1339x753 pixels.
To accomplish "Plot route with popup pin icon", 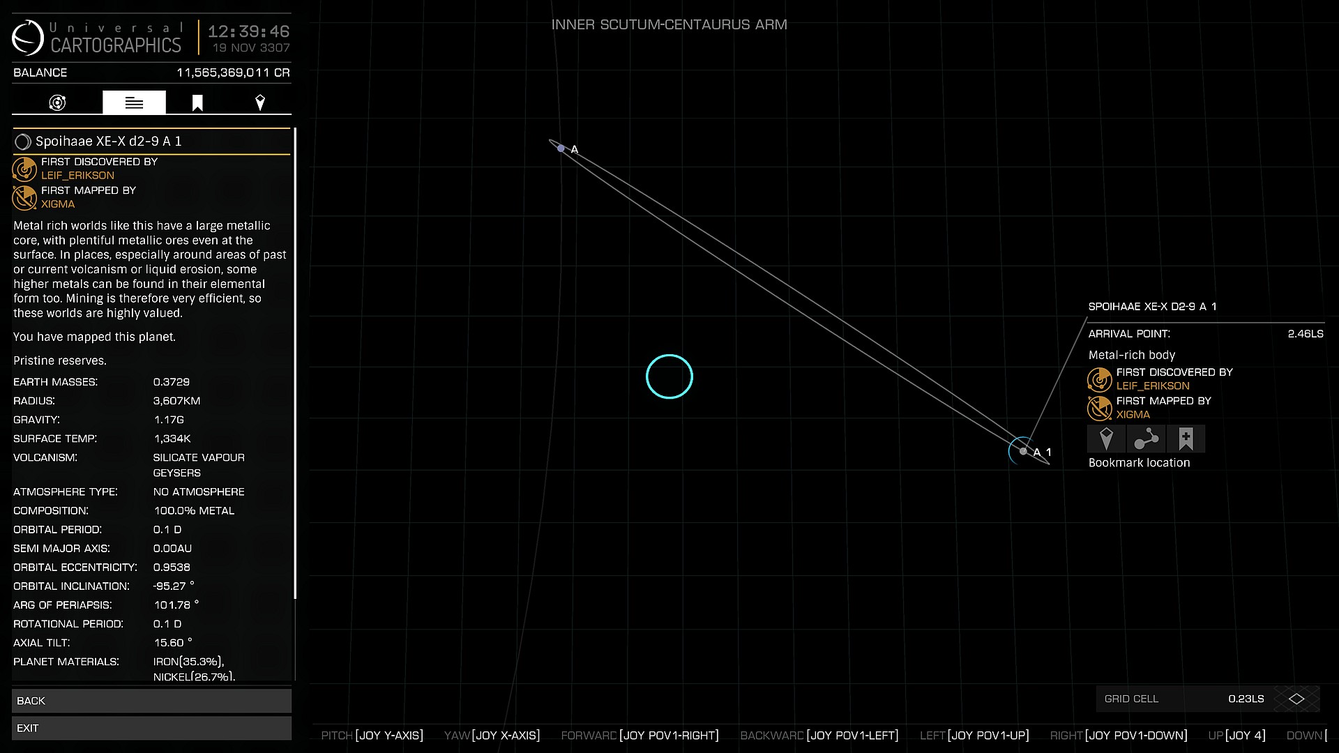I will click(x=1106, y=439).
